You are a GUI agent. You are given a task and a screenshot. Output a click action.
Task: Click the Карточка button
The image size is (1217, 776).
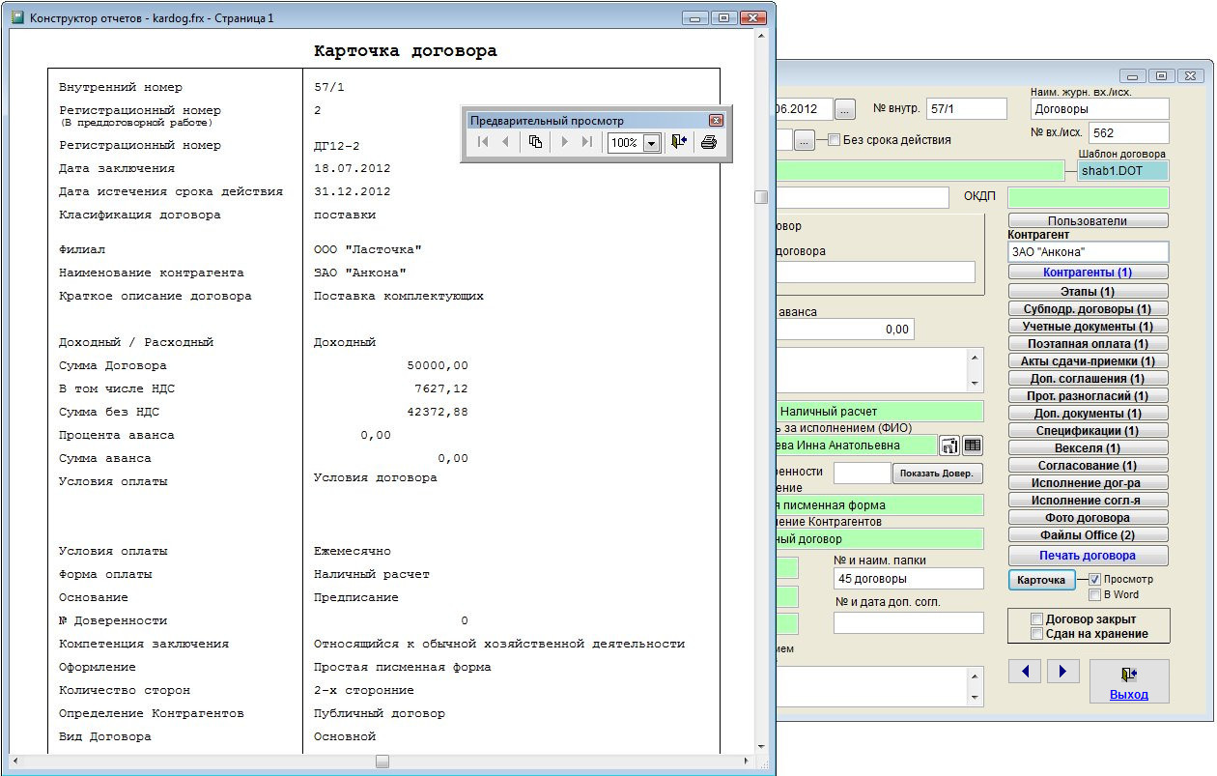point(1040,580)
